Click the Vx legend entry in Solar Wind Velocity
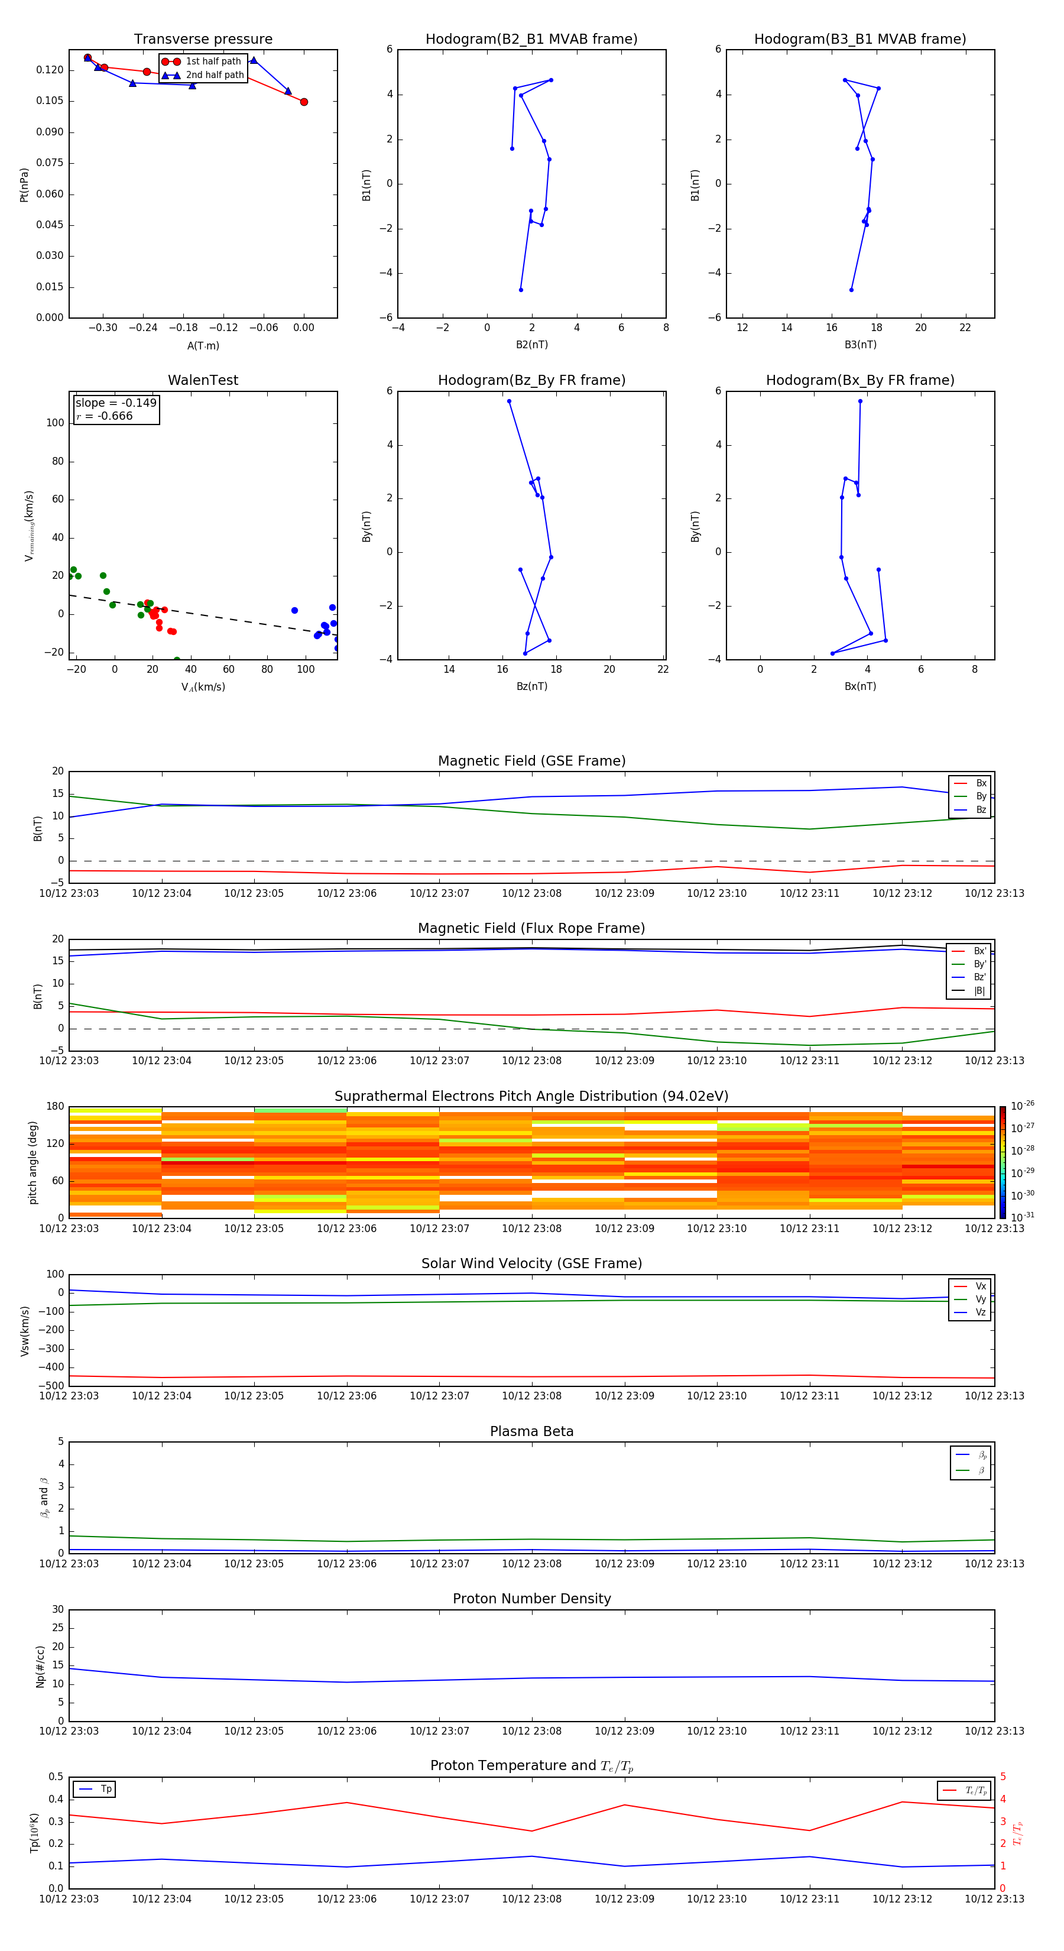The height and width of the screenshot is (1951, 1064). pos(970,1287)
